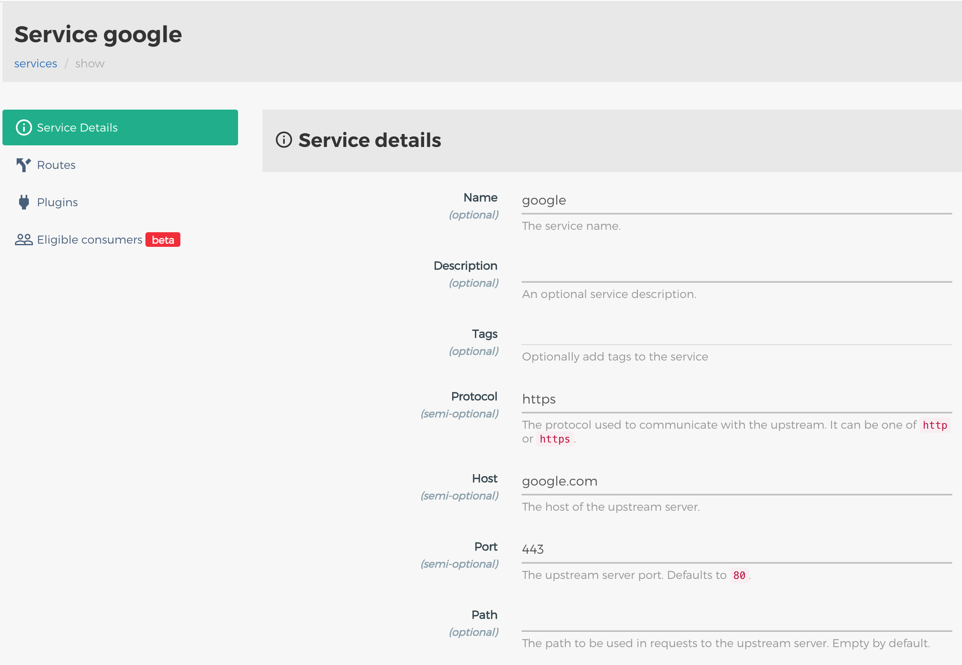962x665 pixels.
Task: Click 'Optionally add tags to the service' hint
Action: click(x=615, y=357)
